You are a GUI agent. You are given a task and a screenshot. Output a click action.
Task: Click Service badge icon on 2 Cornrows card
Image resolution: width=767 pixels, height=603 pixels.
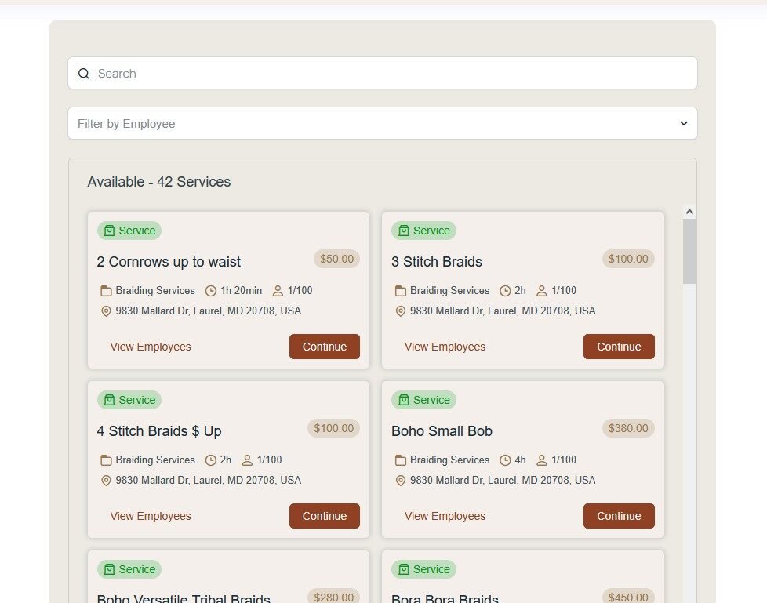pyautogui.click(x=110, y=231)
